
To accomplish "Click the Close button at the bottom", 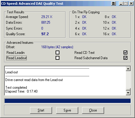I will [93, 110].
